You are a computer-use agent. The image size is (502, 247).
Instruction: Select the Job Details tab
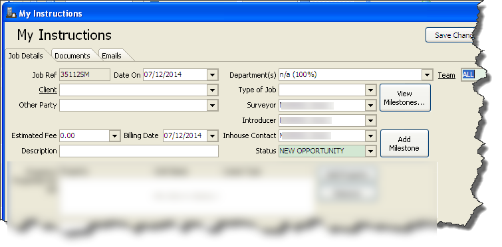(x=26, y=56)
